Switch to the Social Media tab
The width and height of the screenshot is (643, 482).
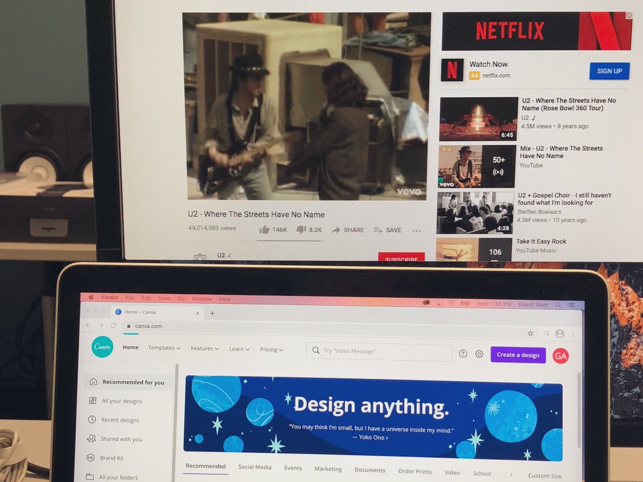(x=255, y=467)
